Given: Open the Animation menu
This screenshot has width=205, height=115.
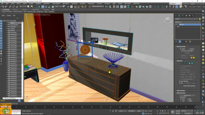Looking at the screenshot, I should [x=46, y=4].
